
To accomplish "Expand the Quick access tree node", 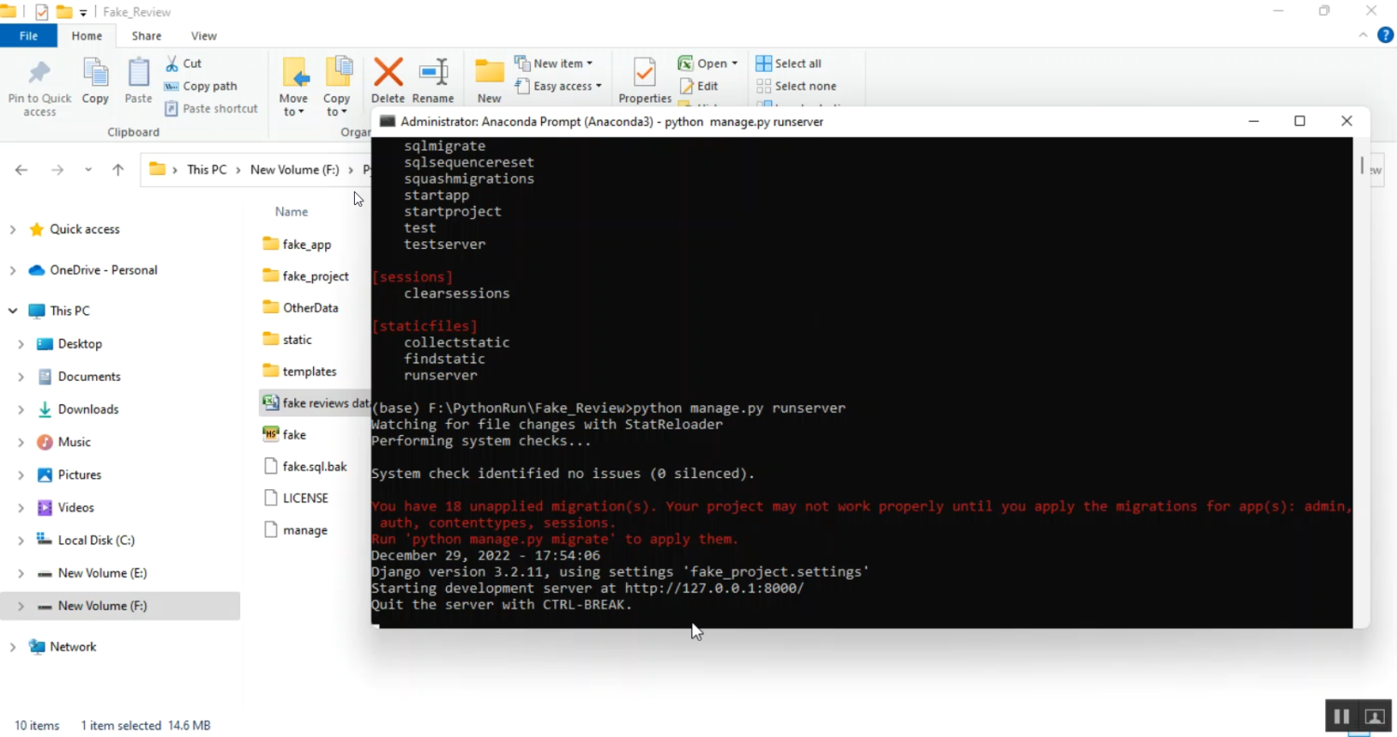I will coord(12,229).
